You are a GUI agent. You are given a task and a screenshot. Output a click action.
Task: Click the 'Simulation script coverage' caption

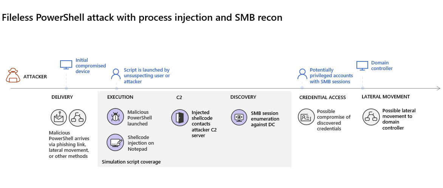[x=131, y=162]
